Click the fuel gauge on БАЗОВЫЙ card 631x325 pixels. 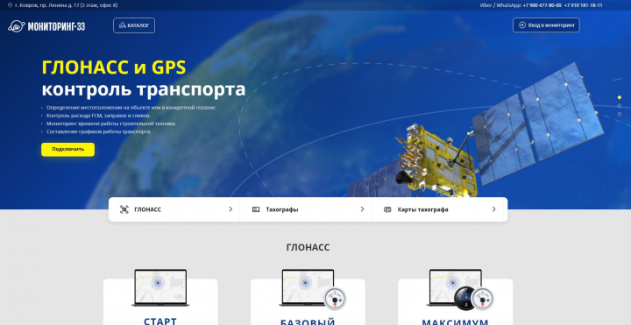(335, 299)
